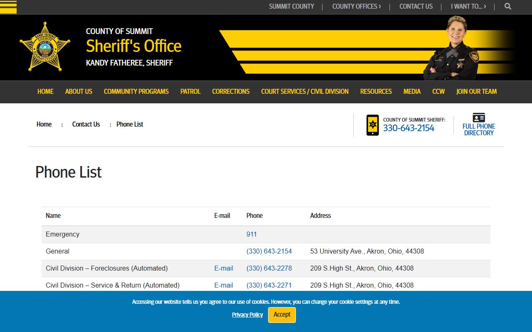Expand County Offices dropdown

coord(357,6)
